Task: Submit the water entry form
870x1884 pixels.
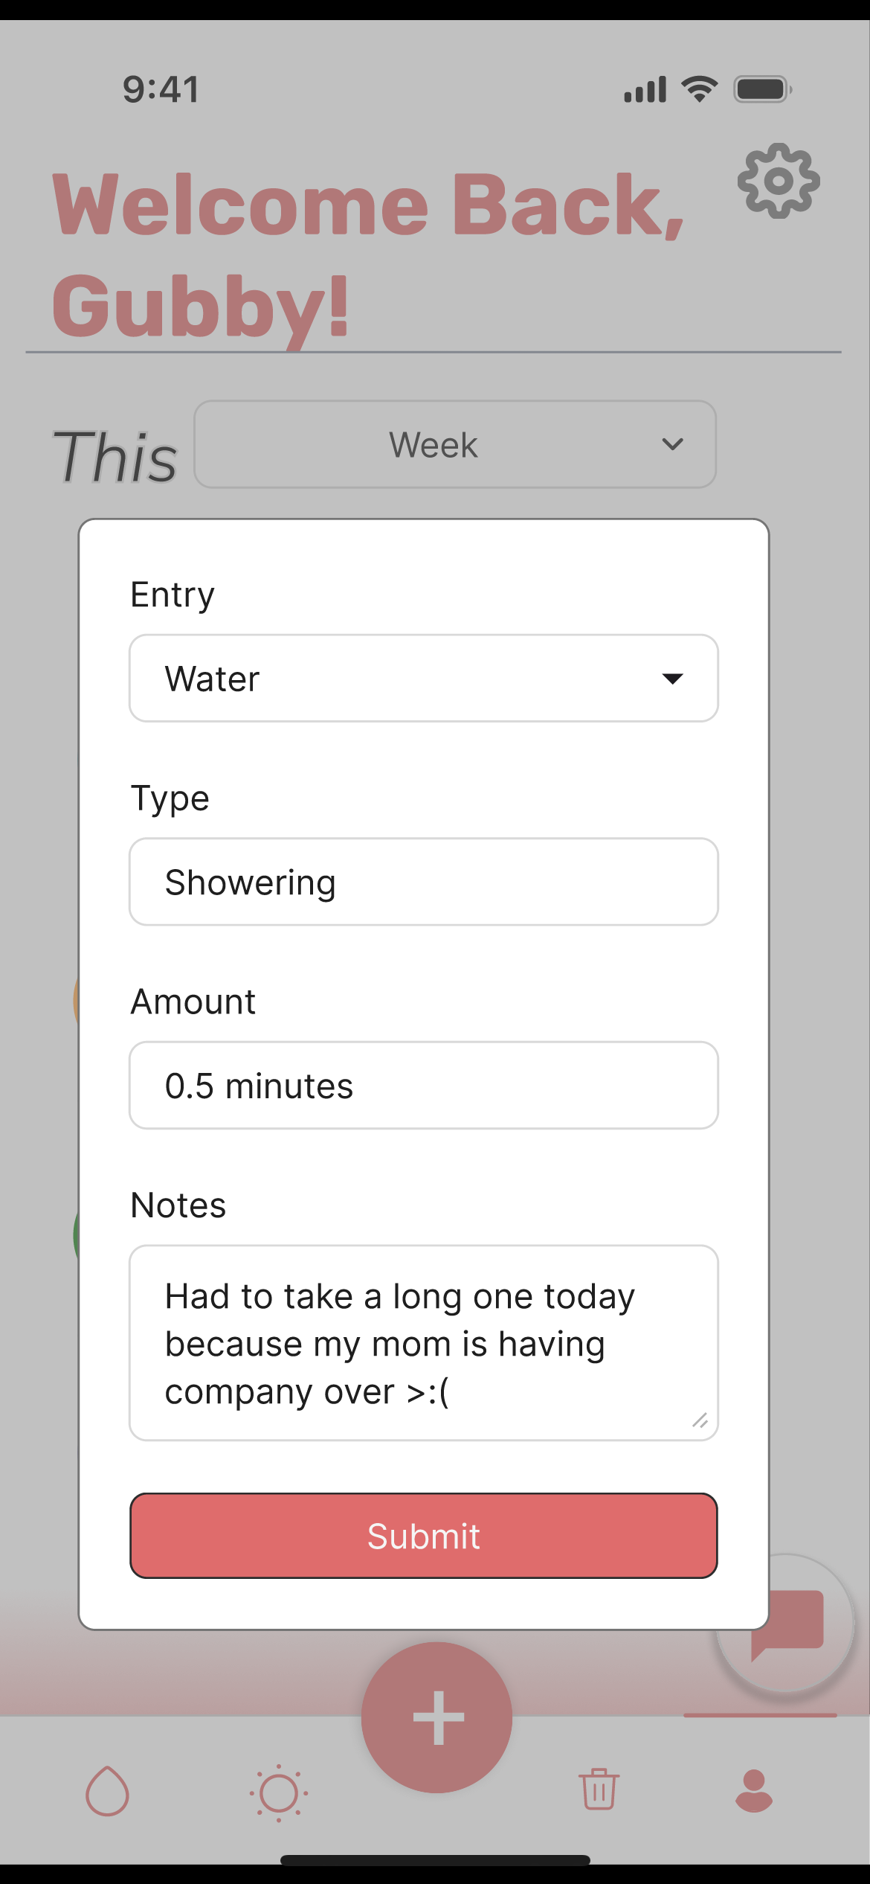Action: (x=424, y=1535)
